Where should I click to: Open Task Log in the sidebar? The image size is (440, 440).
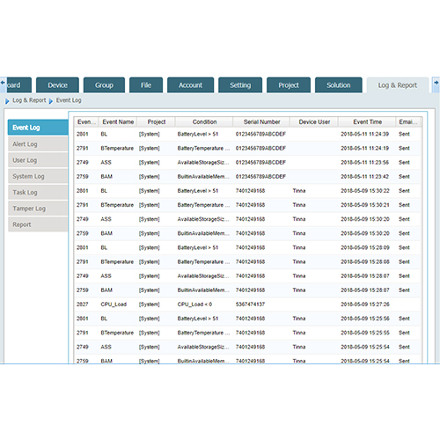pyautogui.click(x=38, y=193)
